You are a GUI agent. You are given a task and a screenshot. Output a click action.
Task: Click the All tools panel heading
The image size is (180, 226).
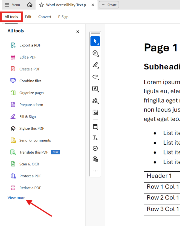point(16,31)
